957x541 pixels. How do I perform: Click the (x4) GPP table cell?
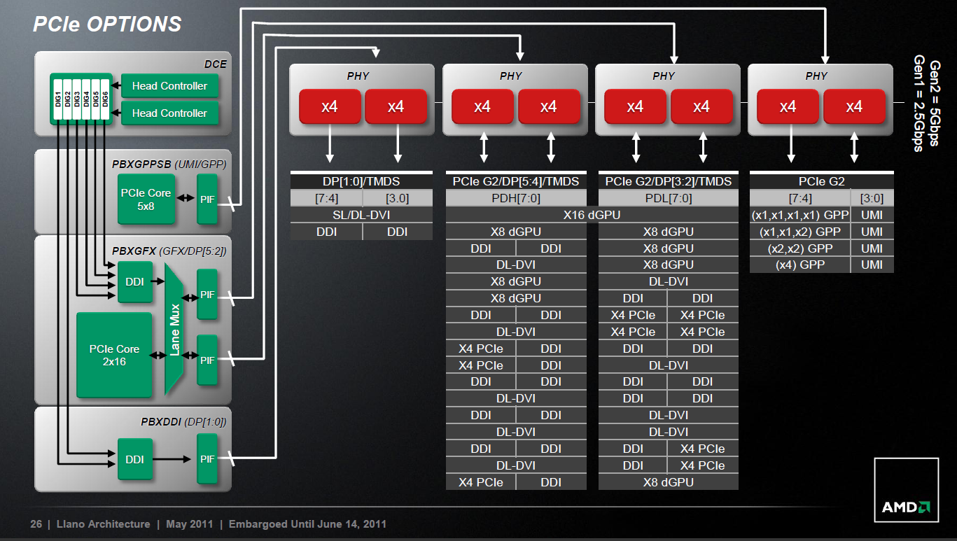coord(800,265)
